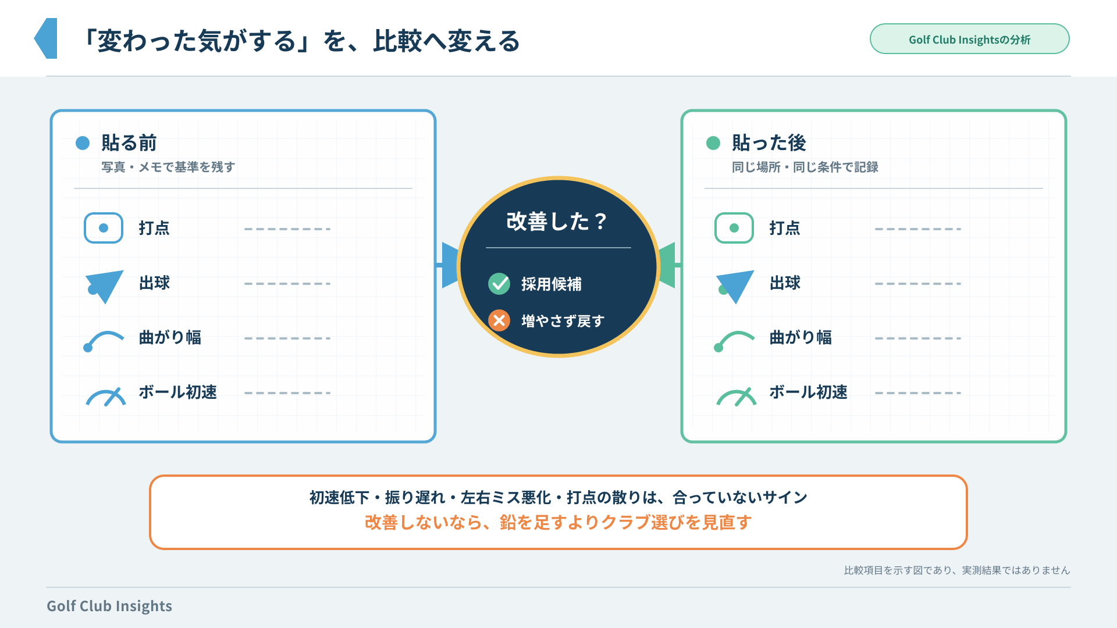Click the ボール初速 gauge icon in the 貼った後 panel

(737, 397)
